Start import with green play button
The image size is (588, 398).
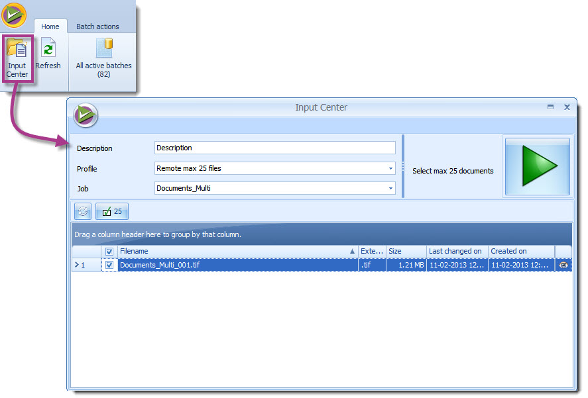pyautogui.click(x=538, y=166)
